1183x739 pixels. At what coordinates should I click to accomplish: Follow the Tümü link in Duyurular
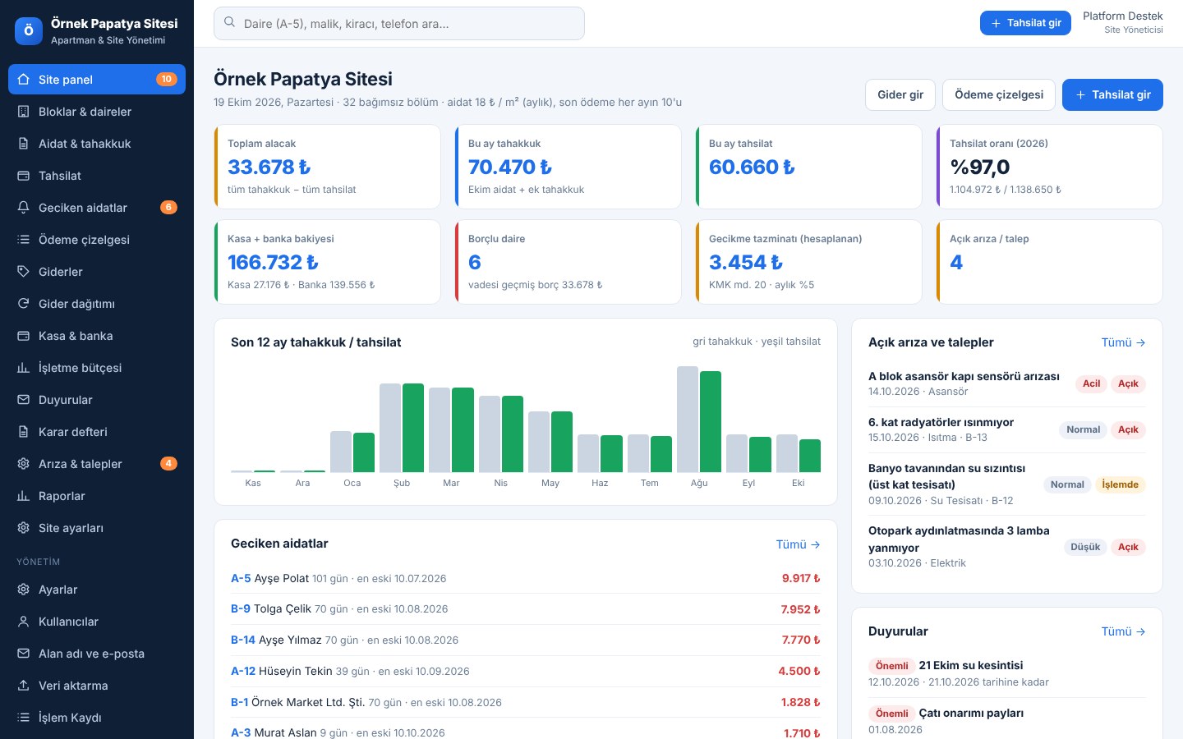[x=1123, y=631]
